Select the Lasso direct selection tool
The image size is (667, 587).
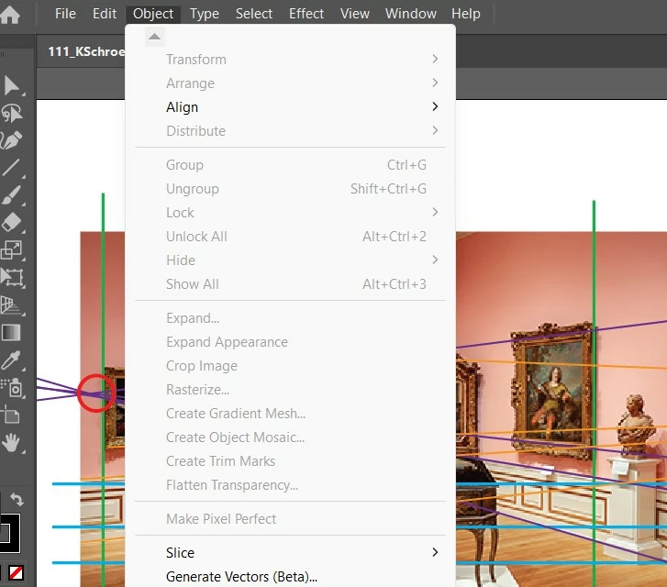(12, 113)
